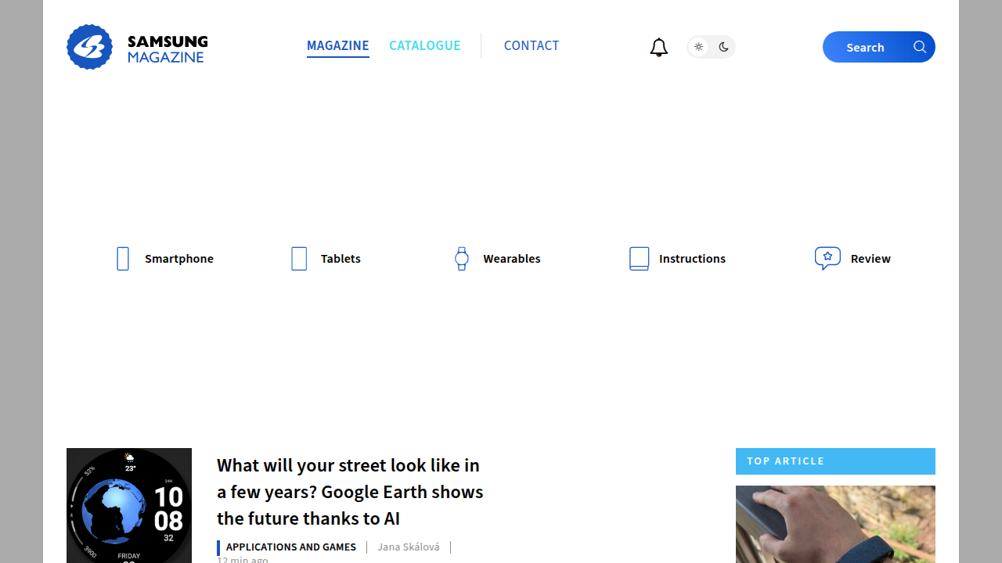Open the Wearables category label
The width and height of the screenshot is (1002, 563).
512,259
